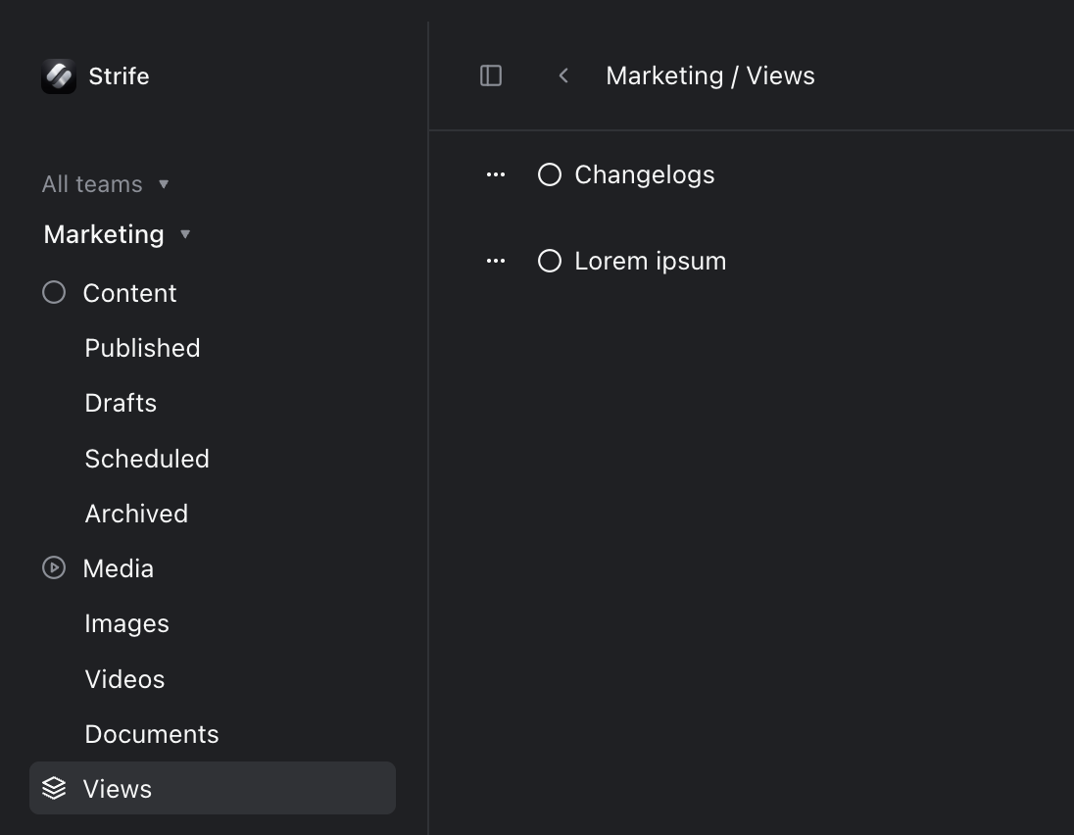Click the Strife workspace name
Image resolution: width=1074 pixels, height=835 pixels.
[119, 76]
